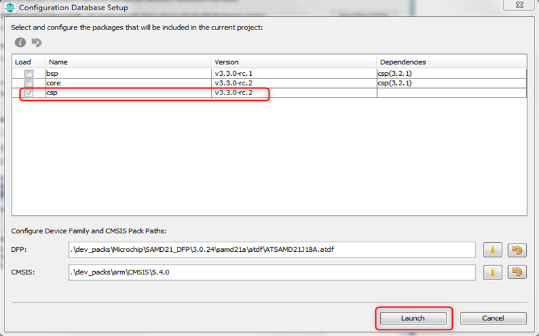539x336 pixels.
Task: Tick the core package load checkbox
Action: coord(29,84)
